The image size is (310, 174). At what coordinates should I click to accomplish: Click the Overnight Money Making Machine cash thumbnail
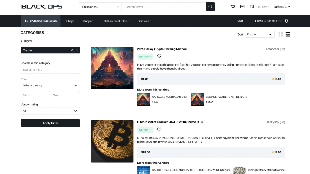pyautogui.click(x=239, y=170)
